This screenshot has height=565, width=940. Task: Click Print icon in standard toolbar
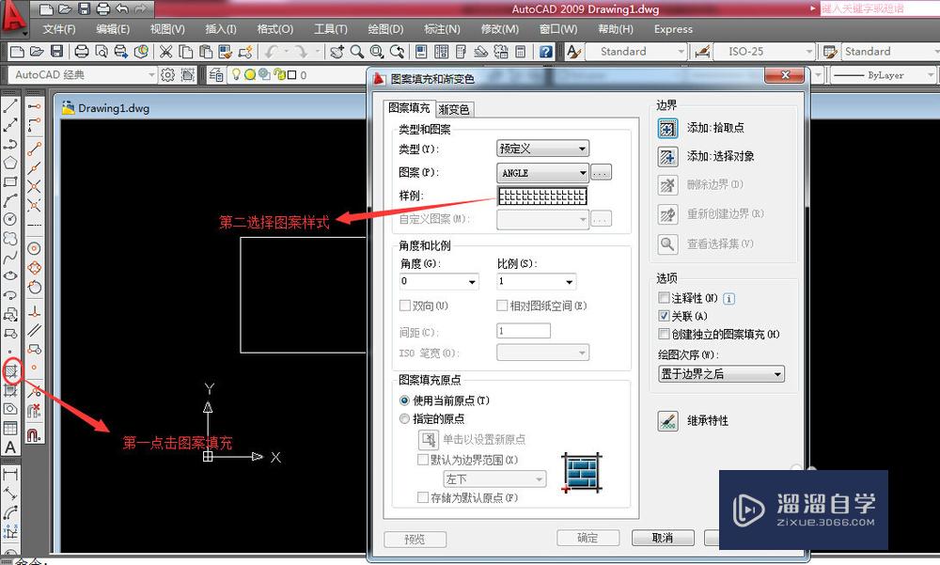point(82,52)
